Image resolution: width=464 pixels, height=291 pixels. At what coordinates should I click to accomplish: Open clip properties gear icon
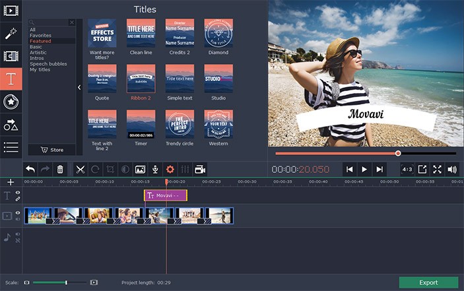pyautogui.click(x=170, y=170)
